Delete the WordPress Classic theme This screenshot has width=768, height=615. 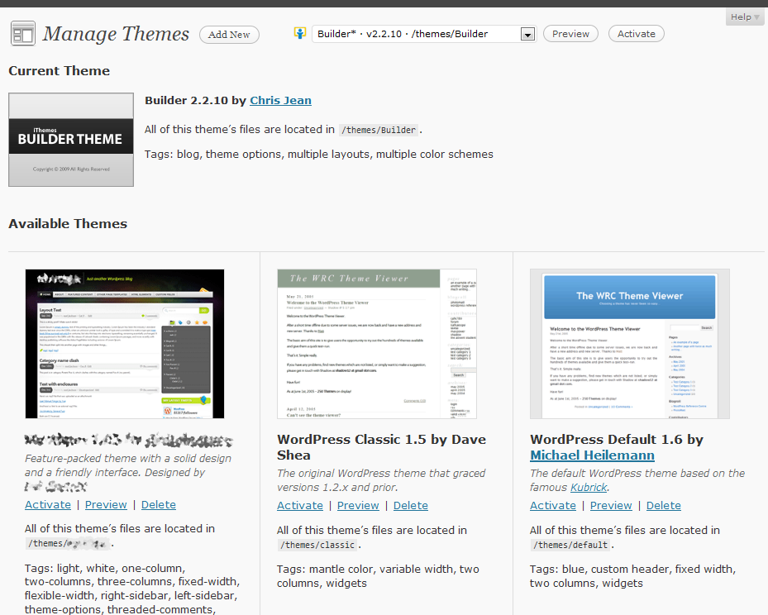click(x=410, y=505)
